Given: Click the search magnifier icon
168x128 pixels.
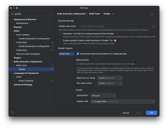Looking at the screenshot, I should click(x=12, y=14).
